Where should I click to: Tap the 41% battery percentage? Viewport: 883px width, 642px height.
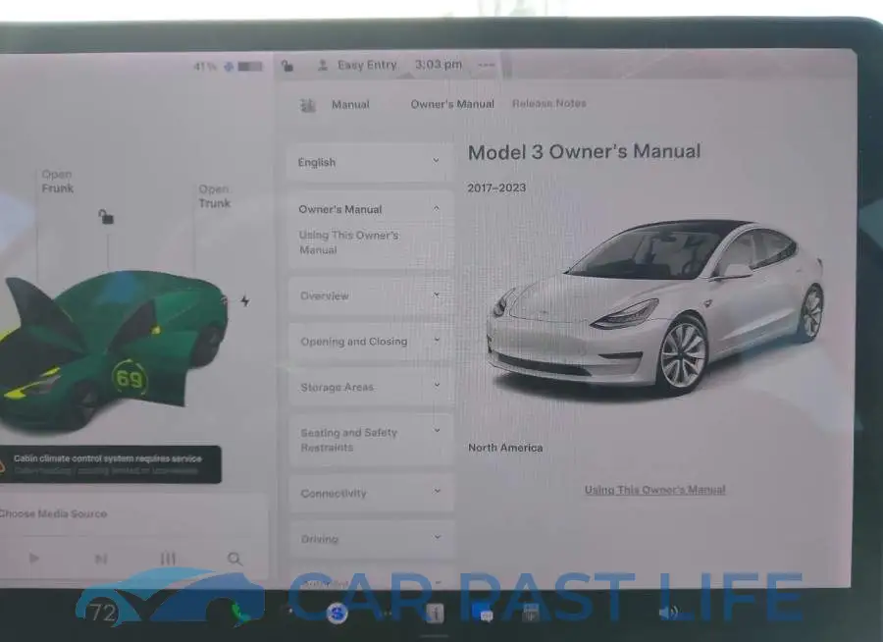tap(205, 67)
